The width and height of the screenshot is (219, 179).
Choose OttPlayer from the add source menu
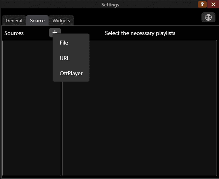click(71, 73)
